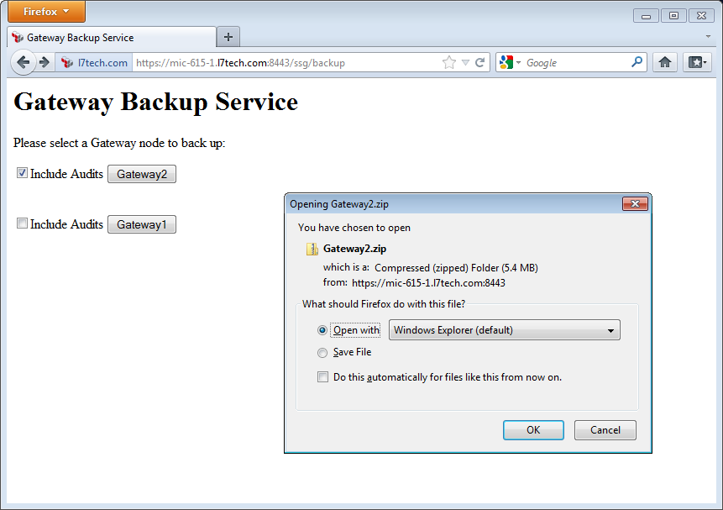Enable Do this automatically checkbox
723x510 pixels.
click(322, 377)
